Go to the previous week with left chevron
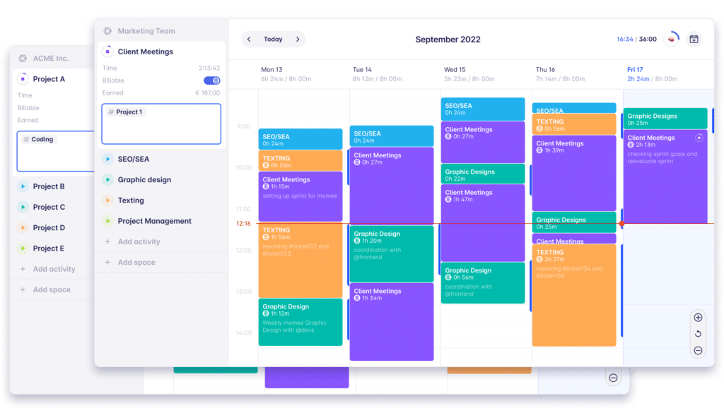The width and height of the screenshot is (724, 413). pyautogui.click(x=250, y=40)
